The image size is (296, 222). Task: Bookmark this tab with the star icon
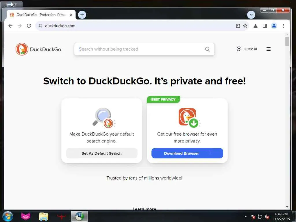pos(245,26)
